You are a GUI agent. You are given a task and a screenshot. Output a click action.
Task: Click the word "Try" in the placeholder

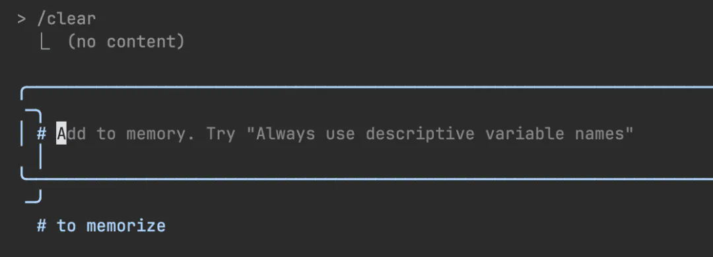click(x=221, y=135)
